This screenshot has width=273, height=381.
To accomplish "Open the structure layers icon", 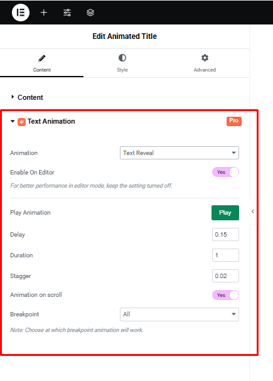I will (90, 13).
